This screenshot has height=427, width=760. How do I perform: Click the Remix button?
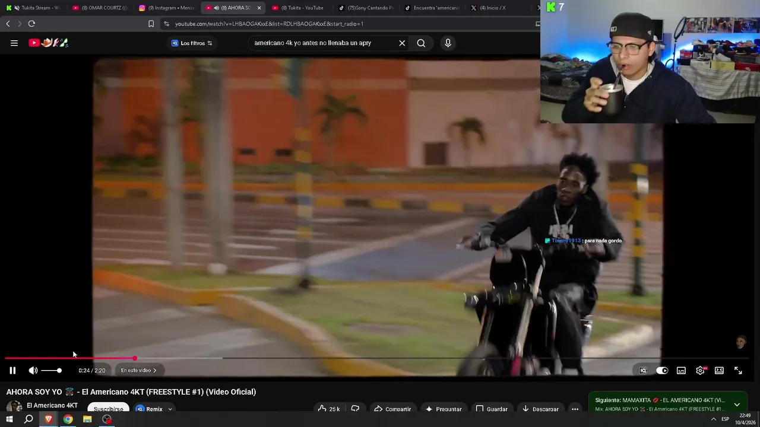coord(148,409)
